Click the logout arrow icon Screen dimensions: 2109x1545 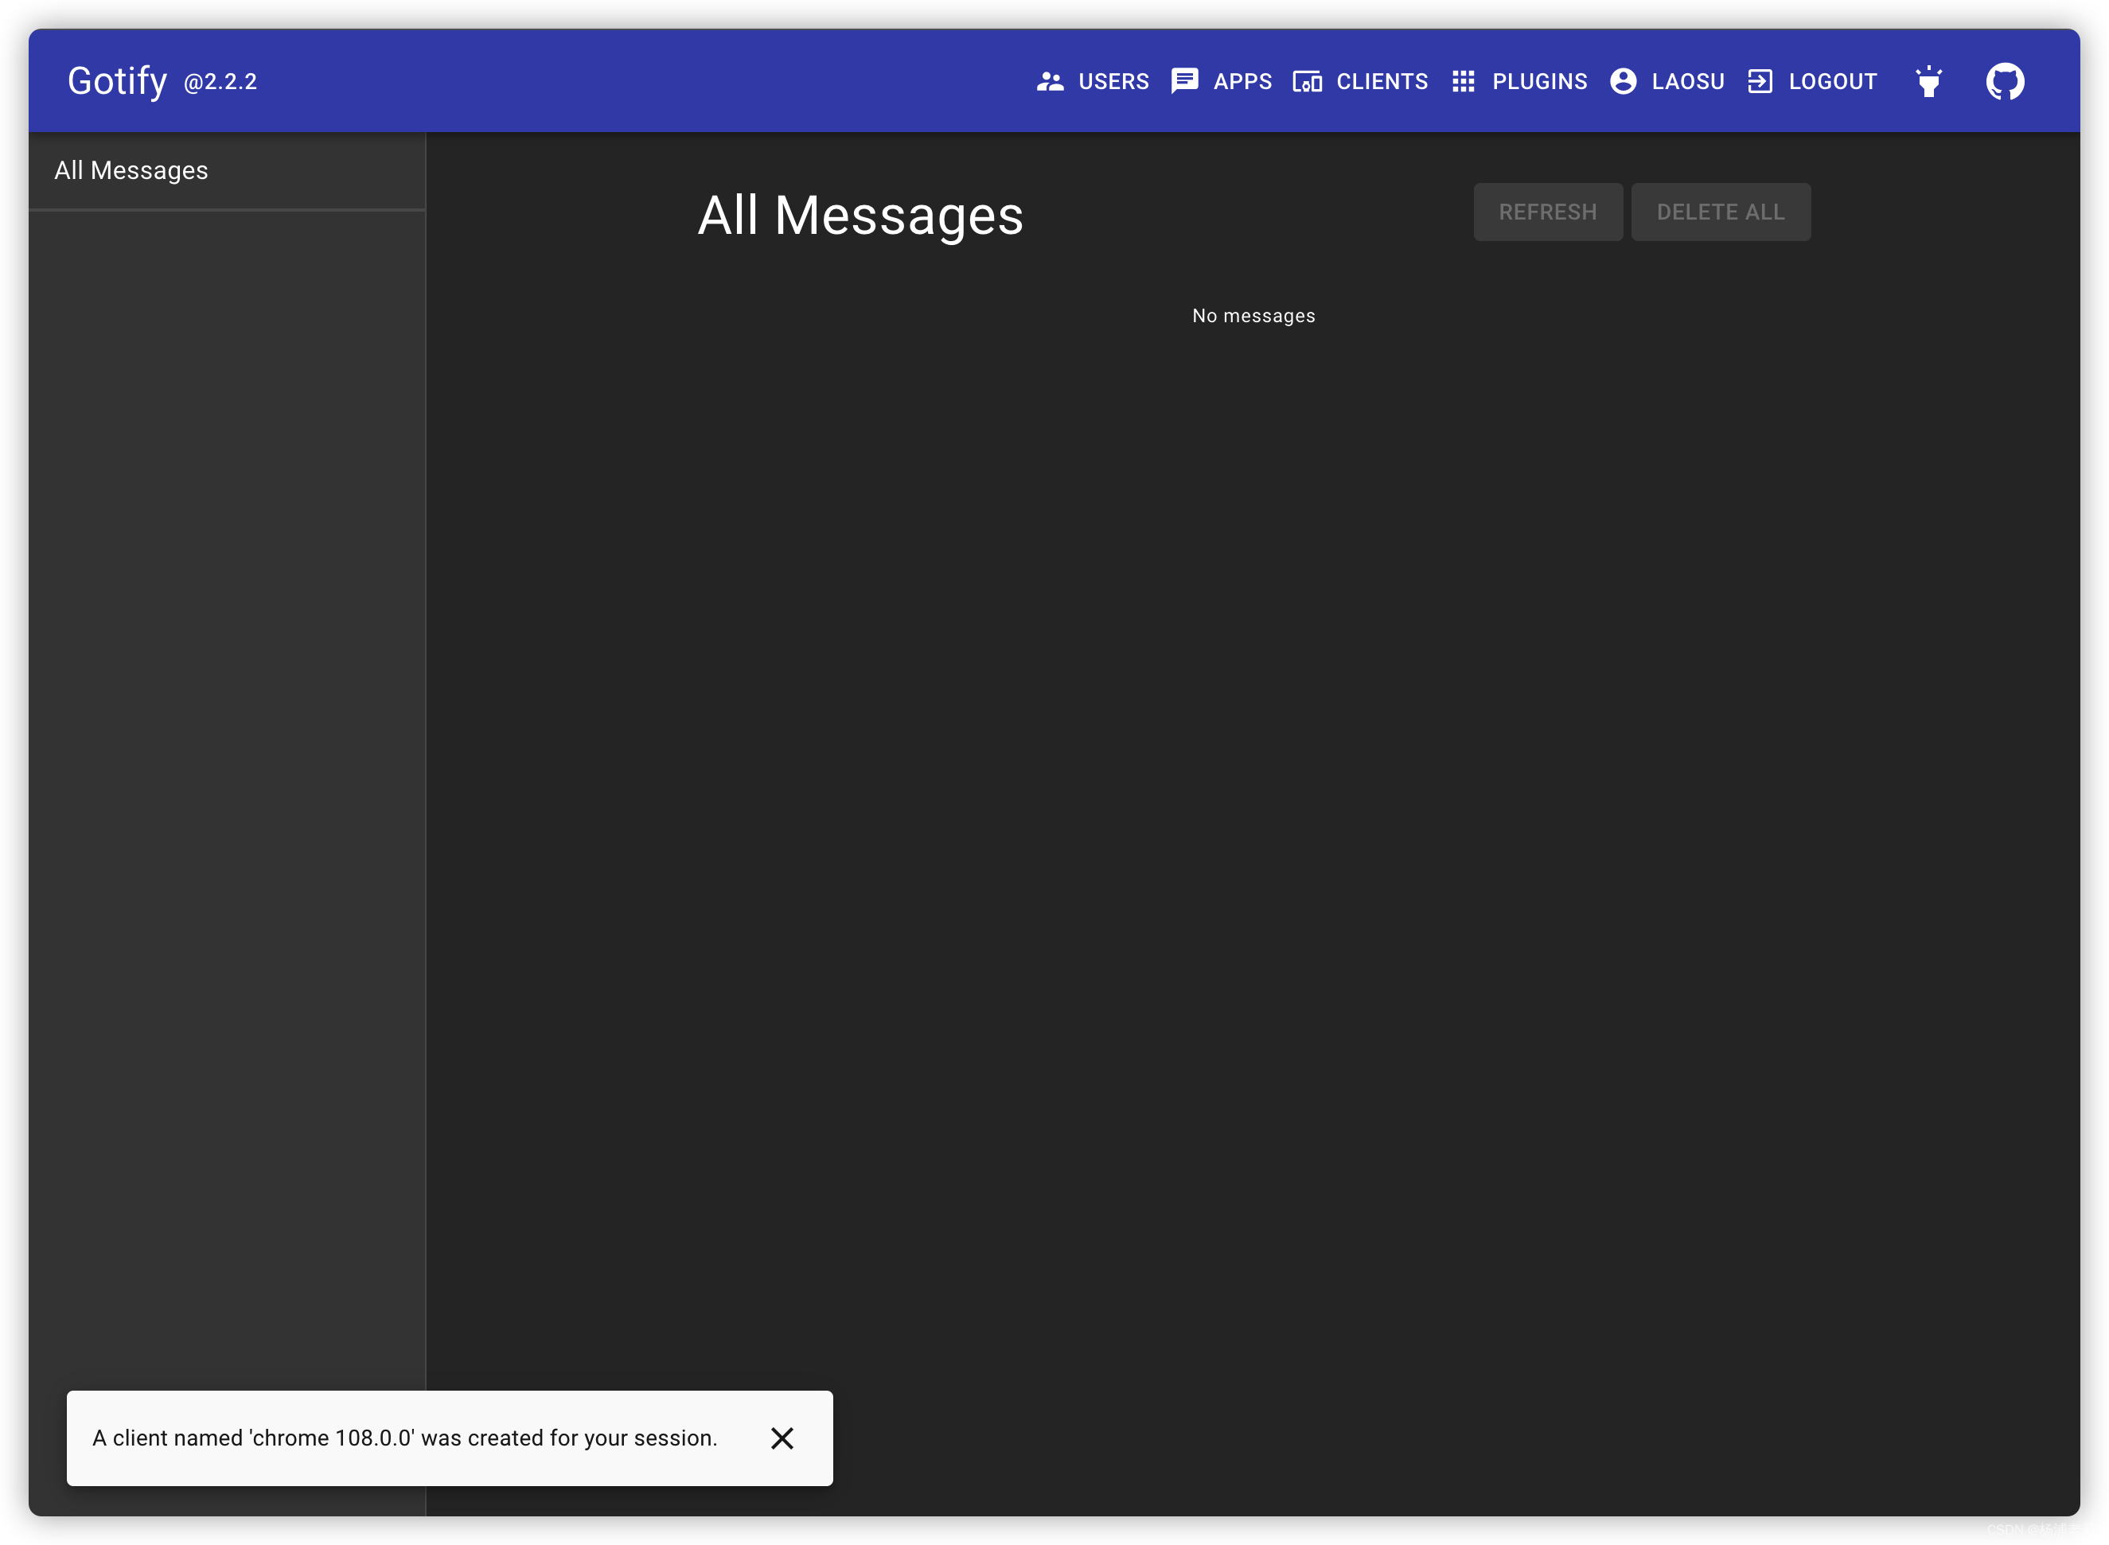(x=1760, y=81)
